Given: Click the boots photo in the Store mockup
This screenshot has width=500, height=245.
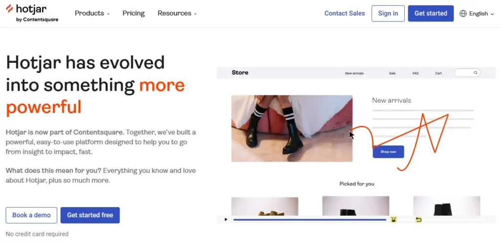Looking at the screenshot, I should coord(292,128).
